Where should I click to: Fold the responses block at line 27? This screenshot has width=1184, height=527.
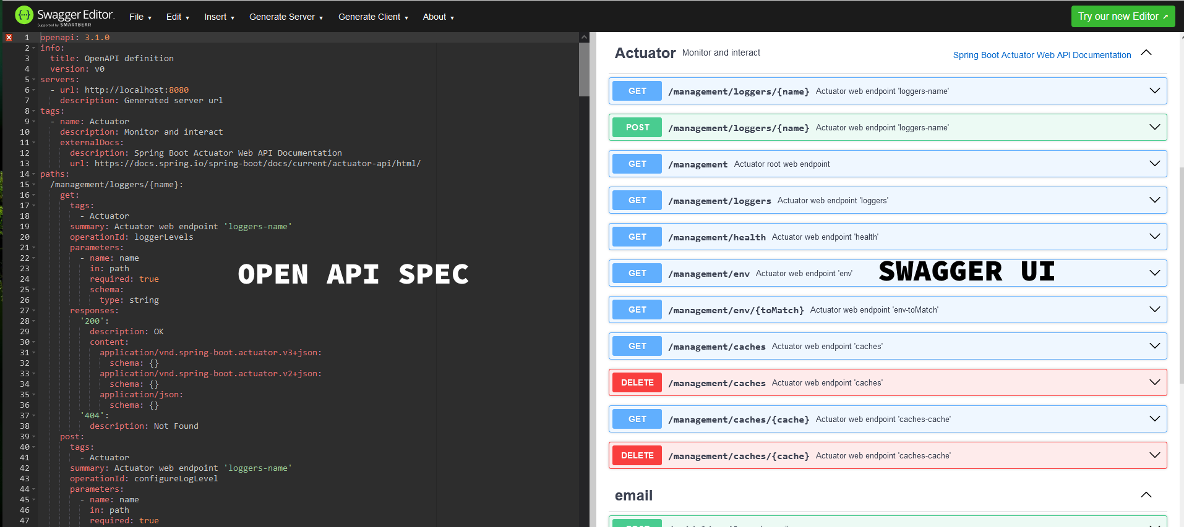(34, 311)
